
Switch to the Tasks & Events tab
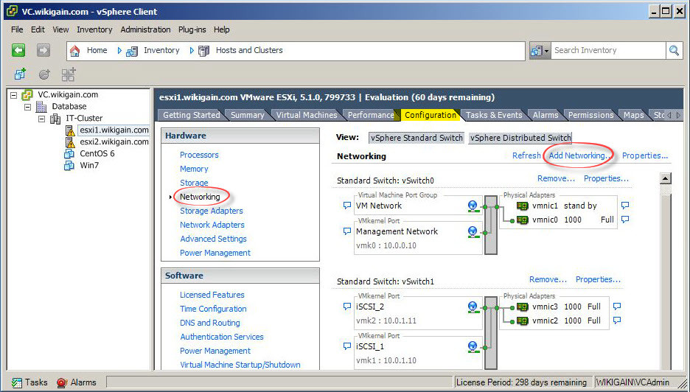point(494,115)
